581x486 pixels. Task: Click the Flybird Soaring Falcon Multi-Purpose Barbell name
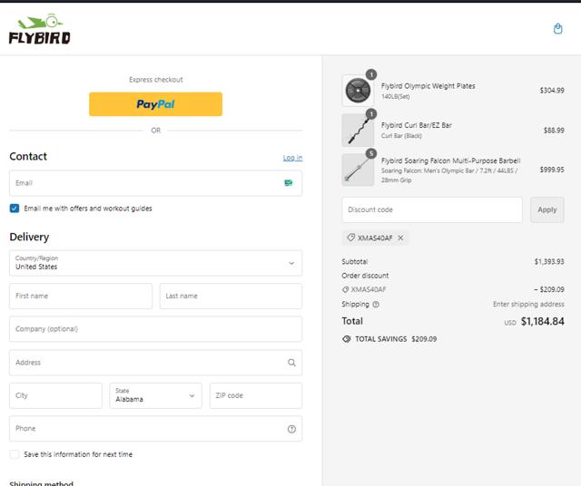[451, 160]
